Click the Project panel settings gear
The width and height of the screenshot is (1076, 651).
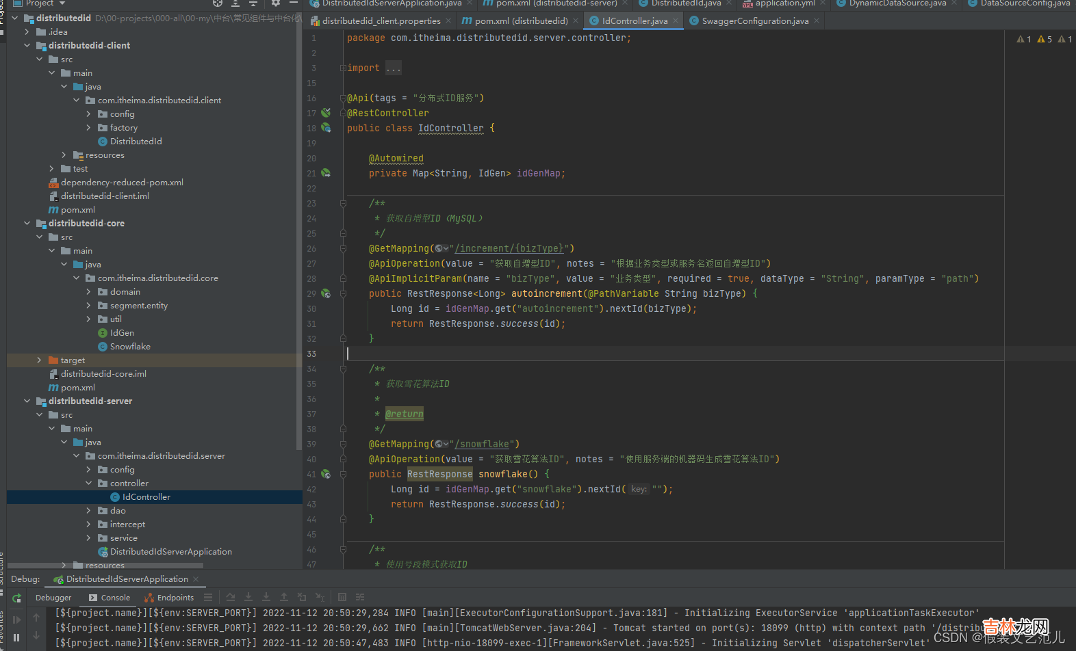pyautogui.click(x=276, y=3)
